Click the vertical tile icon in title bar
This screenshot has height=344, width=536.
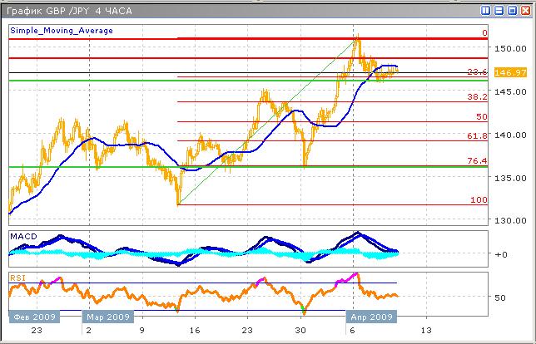coord(486,10)
